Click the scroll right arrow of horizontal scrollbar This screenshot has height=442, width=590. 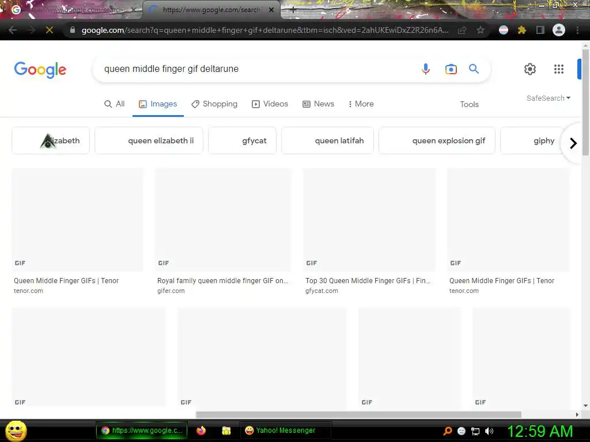point(577,414)
